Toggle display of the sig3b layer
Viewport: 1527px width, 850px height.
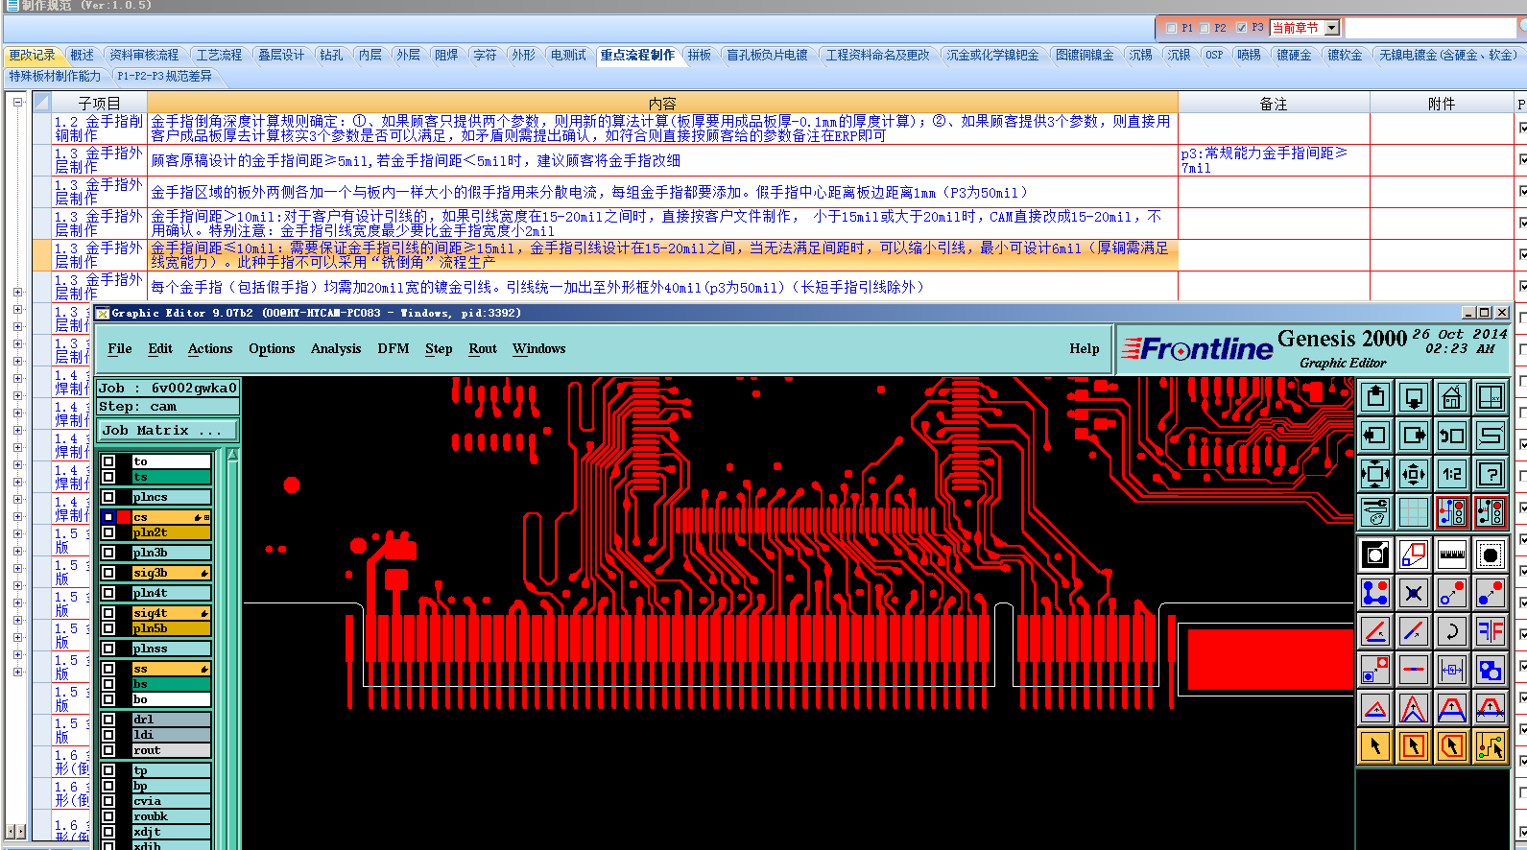click(108, 573)
